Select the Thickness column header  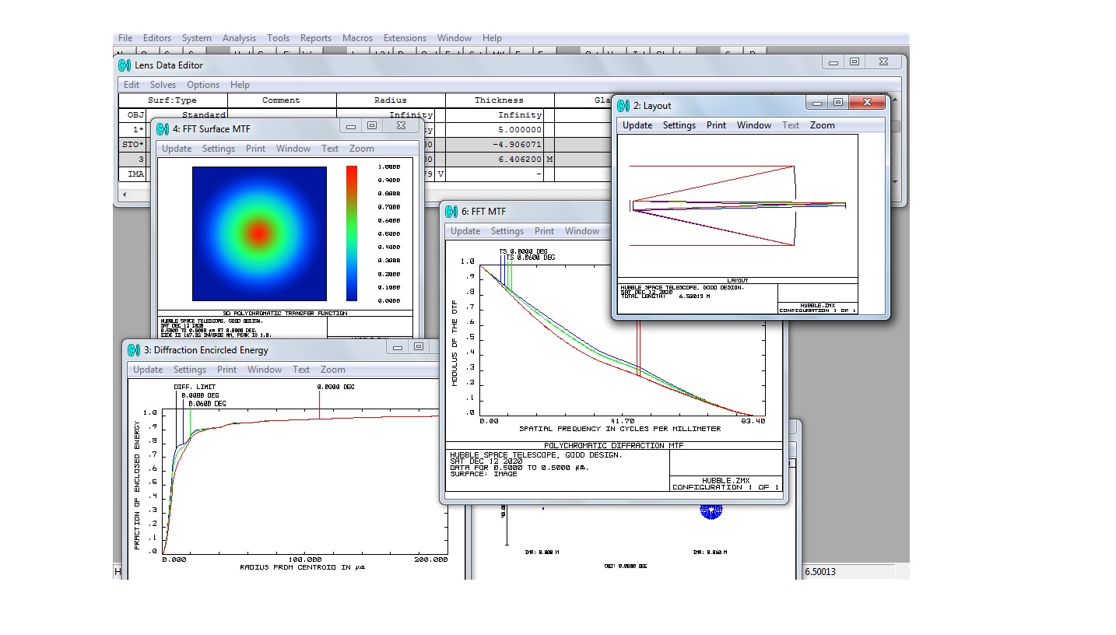click(500, 100)
